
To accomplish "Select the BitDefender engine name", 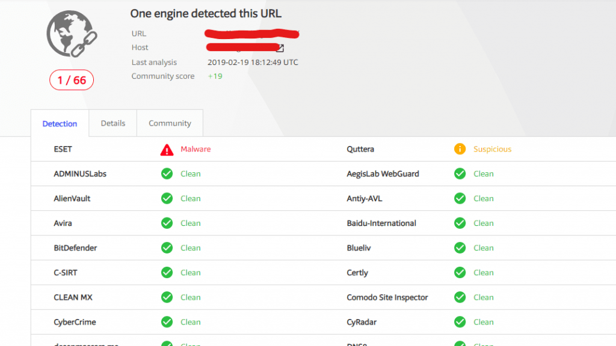I will point(75,248).
